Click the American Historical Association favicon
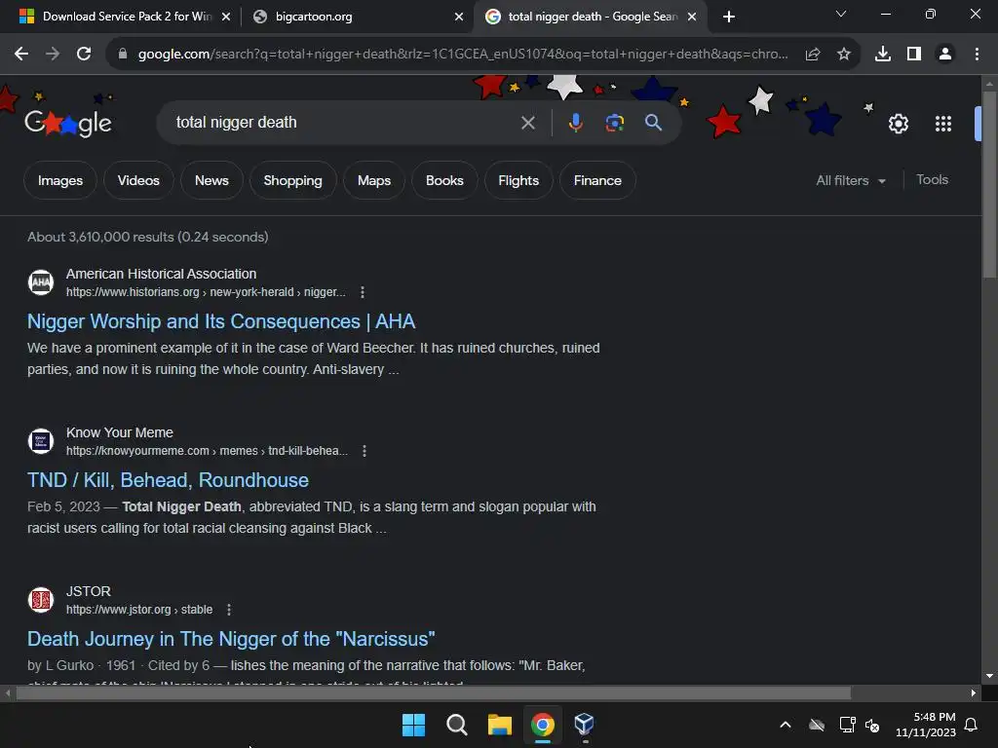 click(x=41, y=282)
